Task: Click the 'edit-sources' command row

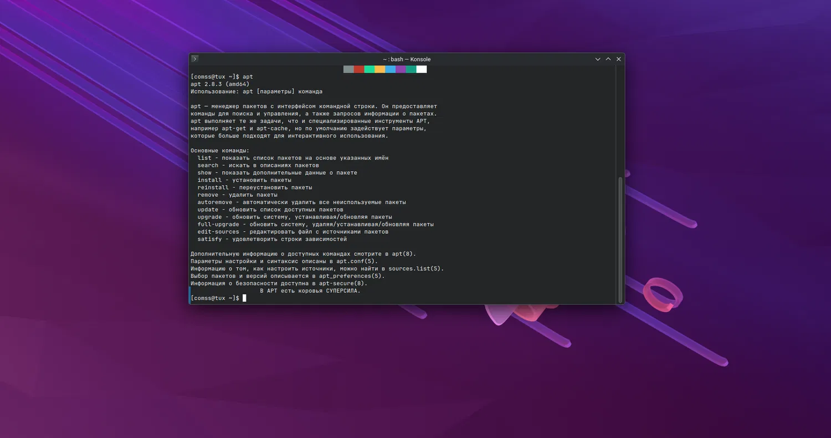Action: click(x=293, y=232)
